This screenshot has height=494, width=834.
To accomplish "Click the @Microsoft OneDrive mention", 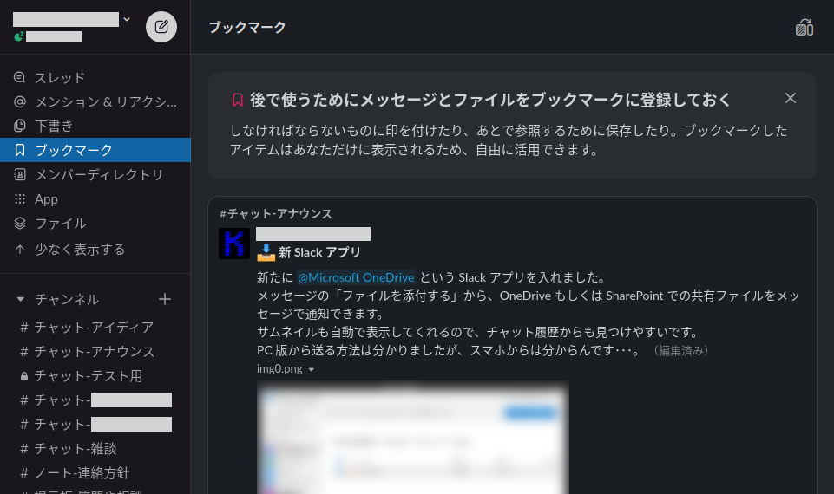I will (356, 277).
